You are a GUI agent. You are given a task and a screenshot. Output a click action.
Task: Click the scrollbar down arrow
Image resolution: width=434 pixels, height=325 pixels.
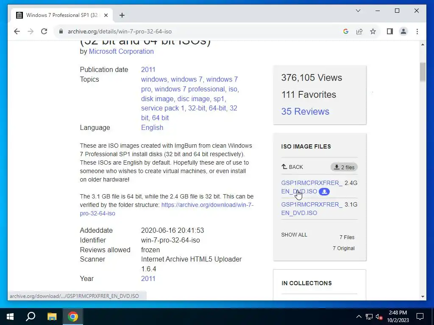tap(423, 297)
